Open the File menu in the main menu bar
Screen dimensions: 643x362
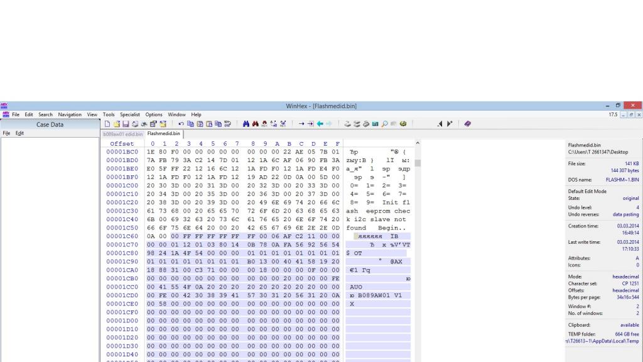click(x=16, y=114)
